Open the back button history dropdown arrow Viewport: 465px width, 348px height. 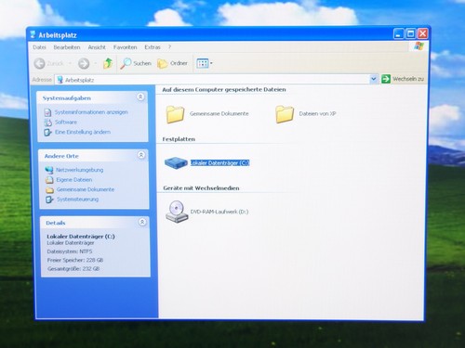click(70, 63)
